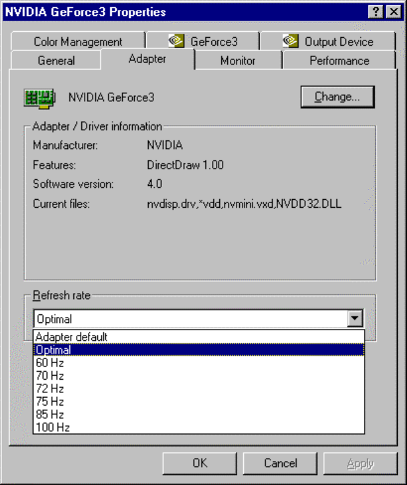Select the Adapter tab
Image resolution: width=407 pixels, height=485 pixels.
pos(147,59)
